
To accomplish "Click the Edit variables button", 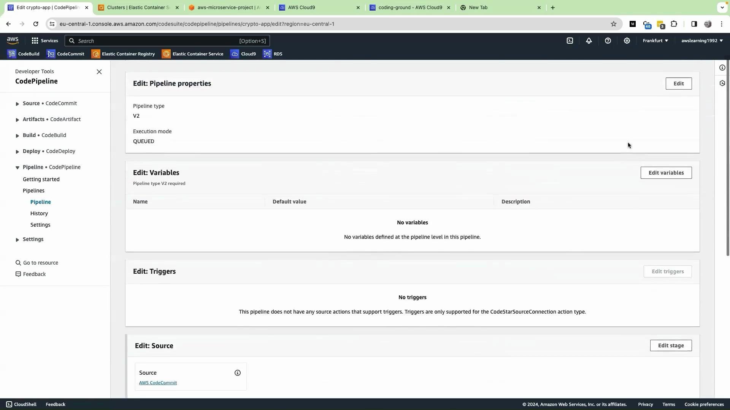I will (666, 173).
